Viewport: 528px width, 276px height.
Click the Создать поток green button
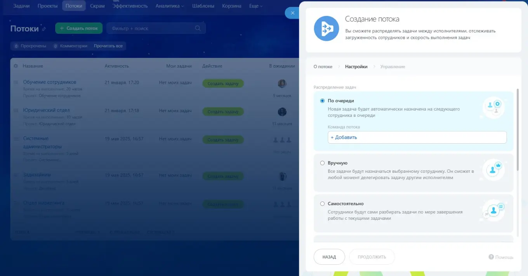tap(79, 28)
